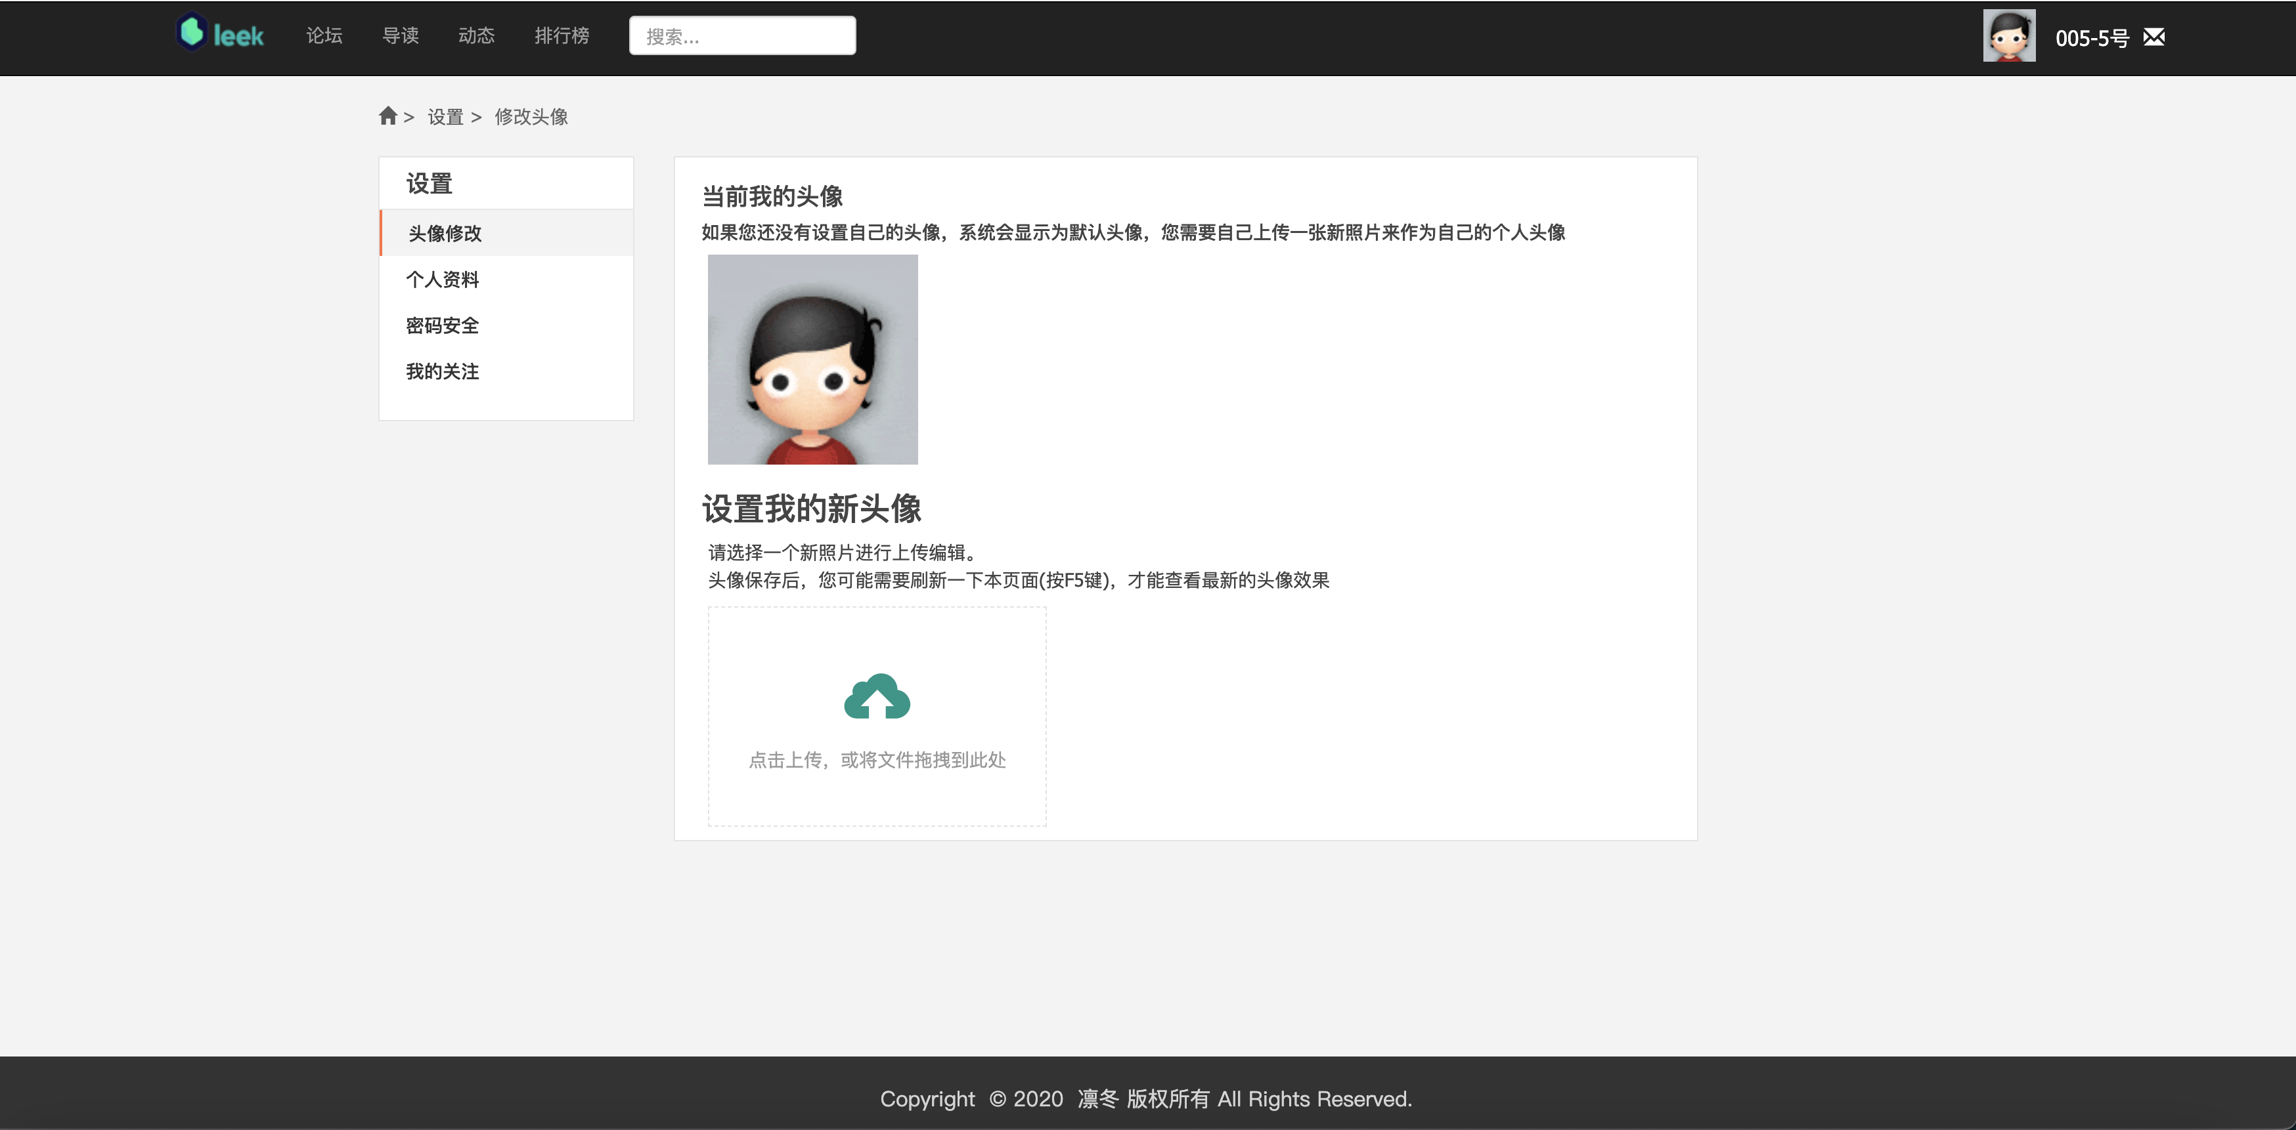Open the 排行榜 nav item
Viewport: 2296px width, 1130px height.
[562, 35]
